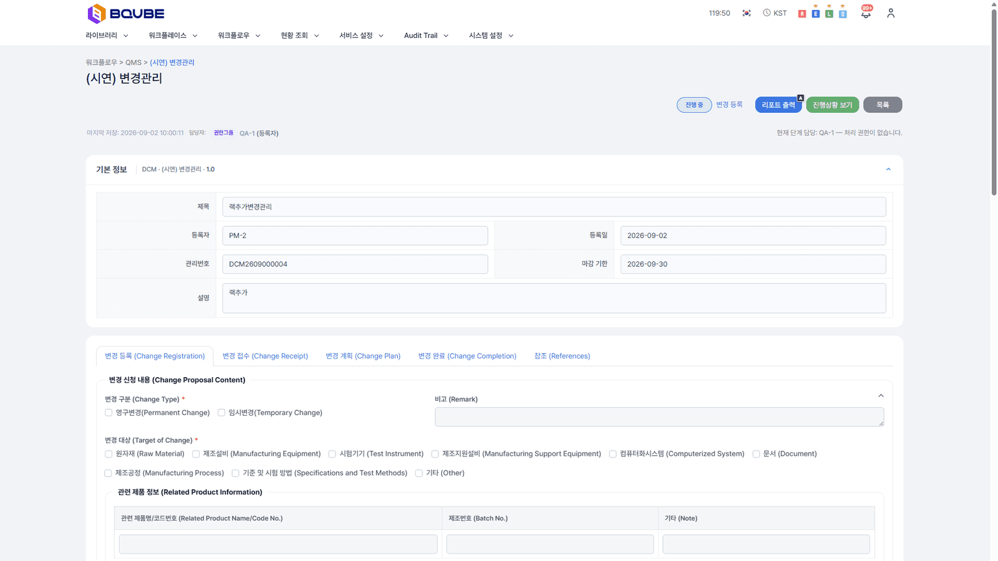Click the 관리번호 field DCM2609000004

[355, 264]
